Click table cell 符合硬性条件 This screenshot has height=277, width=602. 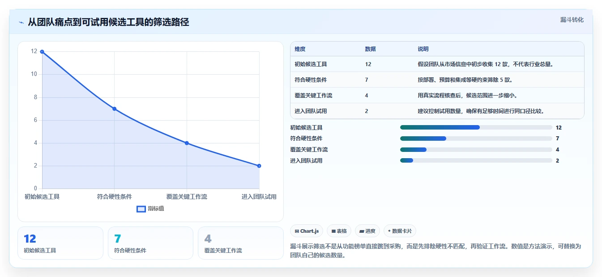coord(311,80)
